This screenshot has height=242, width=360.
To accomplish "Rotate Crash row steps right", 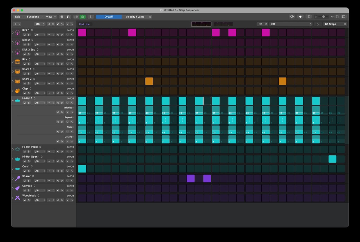I will (x=62, y=171).
